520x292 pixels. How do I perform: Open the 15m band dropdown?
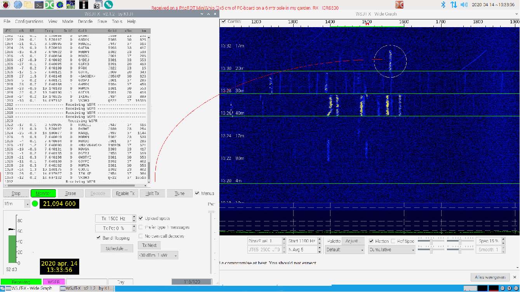[x=16, y=204]
